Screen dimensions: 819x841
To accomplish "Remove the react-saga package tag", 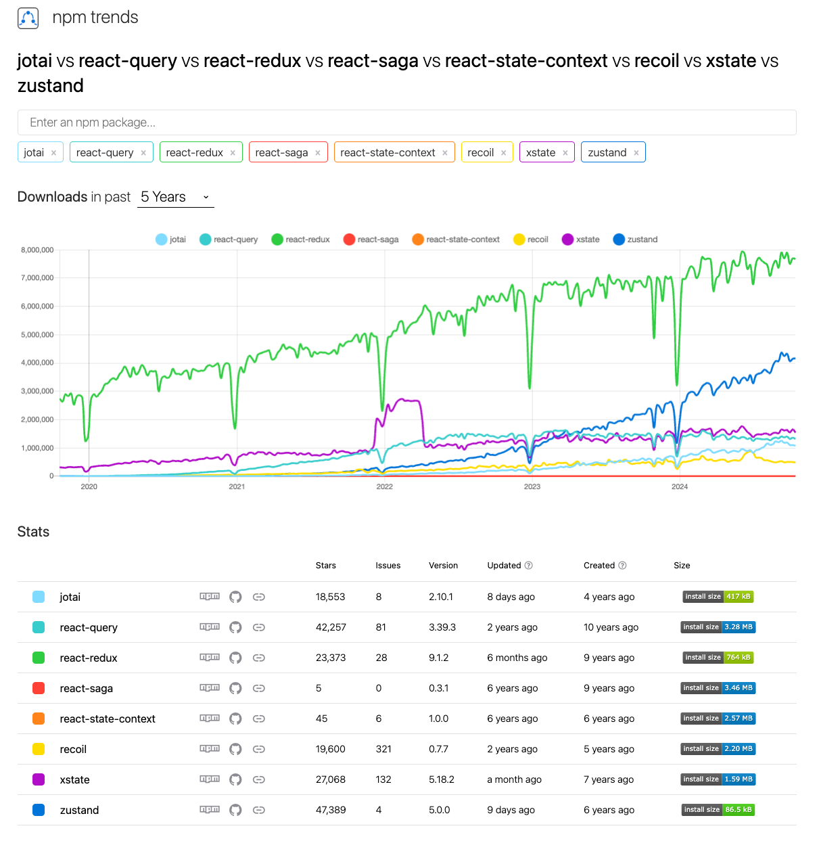I will (x=318, y=153).
